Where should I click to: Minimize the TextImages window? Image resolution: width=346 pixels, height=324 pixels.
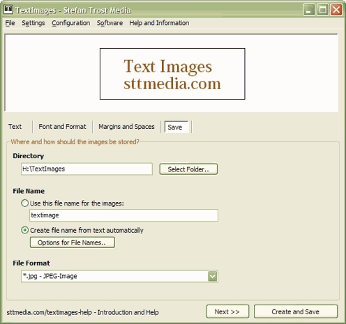click(x=309, y=10)
